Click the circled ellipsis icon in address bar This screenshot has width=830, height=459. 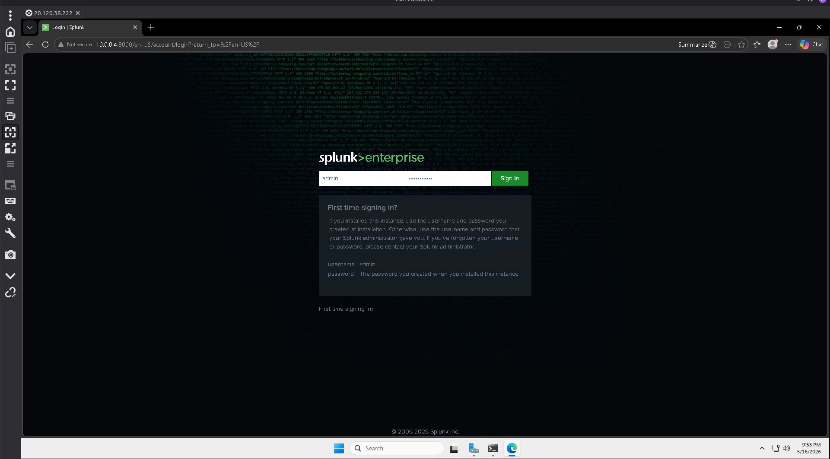click(727, 45)
